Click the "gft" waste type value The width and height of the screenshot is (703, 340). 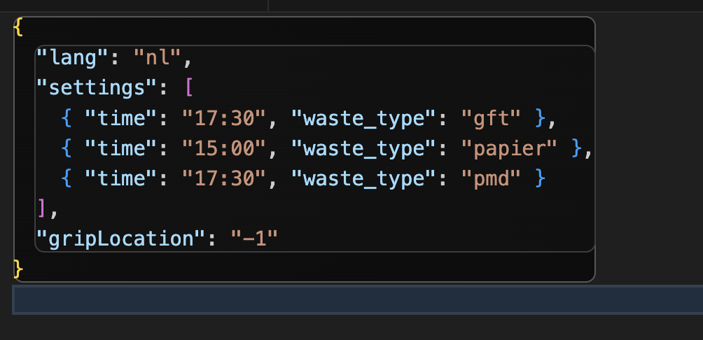491,118
